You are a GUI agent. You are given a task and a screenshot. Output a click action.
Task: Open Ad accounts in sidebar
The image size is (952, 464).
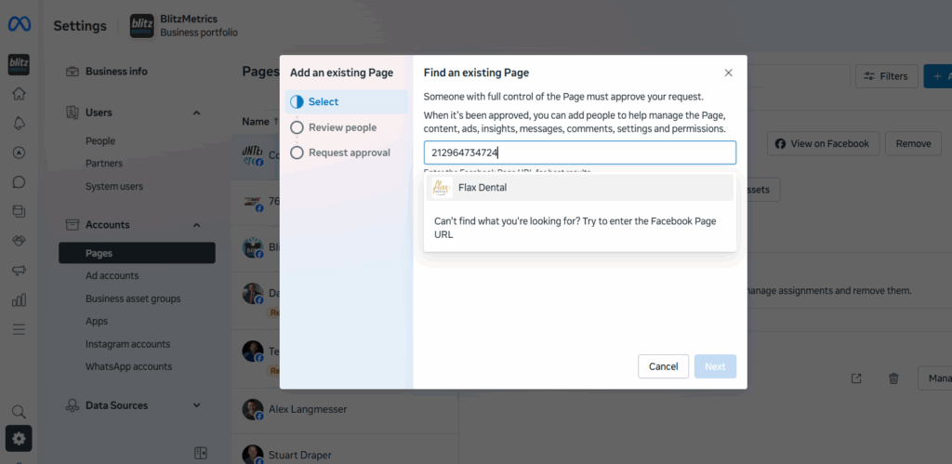(x=112, y=275)
